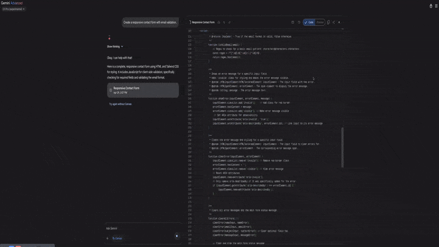439x247 pixels.
Task: Expand the Show thinking section
Action: pos(115,47)
